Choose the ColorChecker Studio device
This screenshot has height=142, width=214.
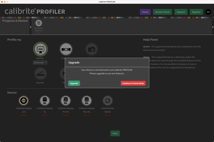click(108, 101)
